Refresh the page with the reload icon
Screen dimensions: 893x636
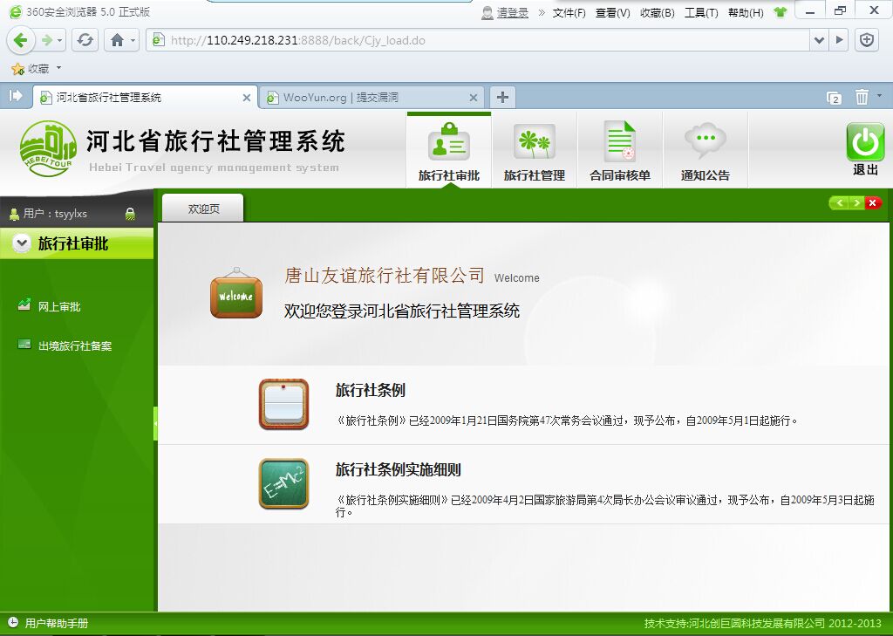(85, 40)
